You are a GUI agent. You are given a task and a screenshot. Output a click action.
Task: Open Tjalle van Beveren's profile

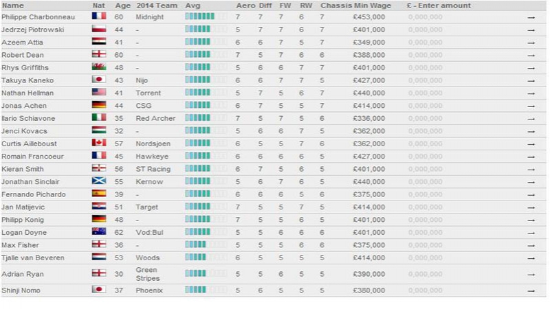pyautogui.click(x=33, y=258)
